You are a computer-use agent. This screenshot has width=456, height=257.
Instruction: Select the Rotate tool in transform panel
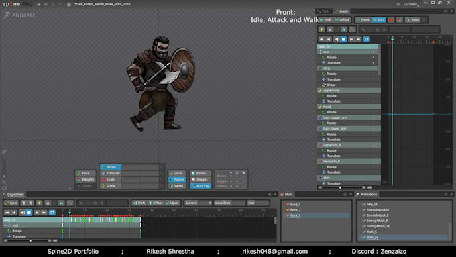point(111,167)
